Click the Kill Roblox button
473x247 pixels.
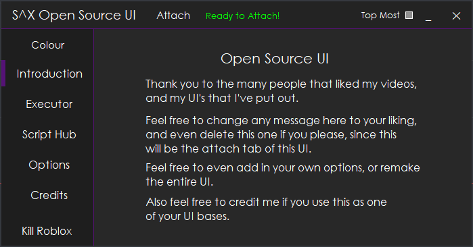[47, 231]
